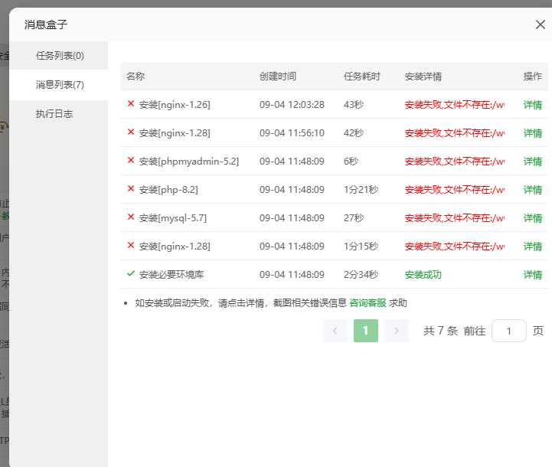Open 详情 for php-8.2 install
552x467 pixels.
(x=532, y=190)
